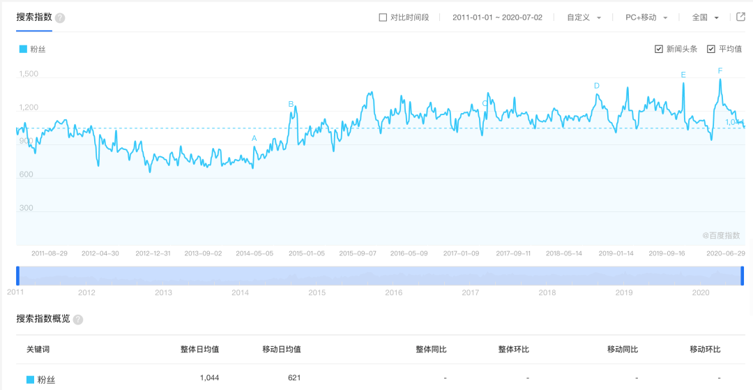Click news marker E on the chart
Image resolution: width=753 pixels, height=390 pixels.
(683, 75)
